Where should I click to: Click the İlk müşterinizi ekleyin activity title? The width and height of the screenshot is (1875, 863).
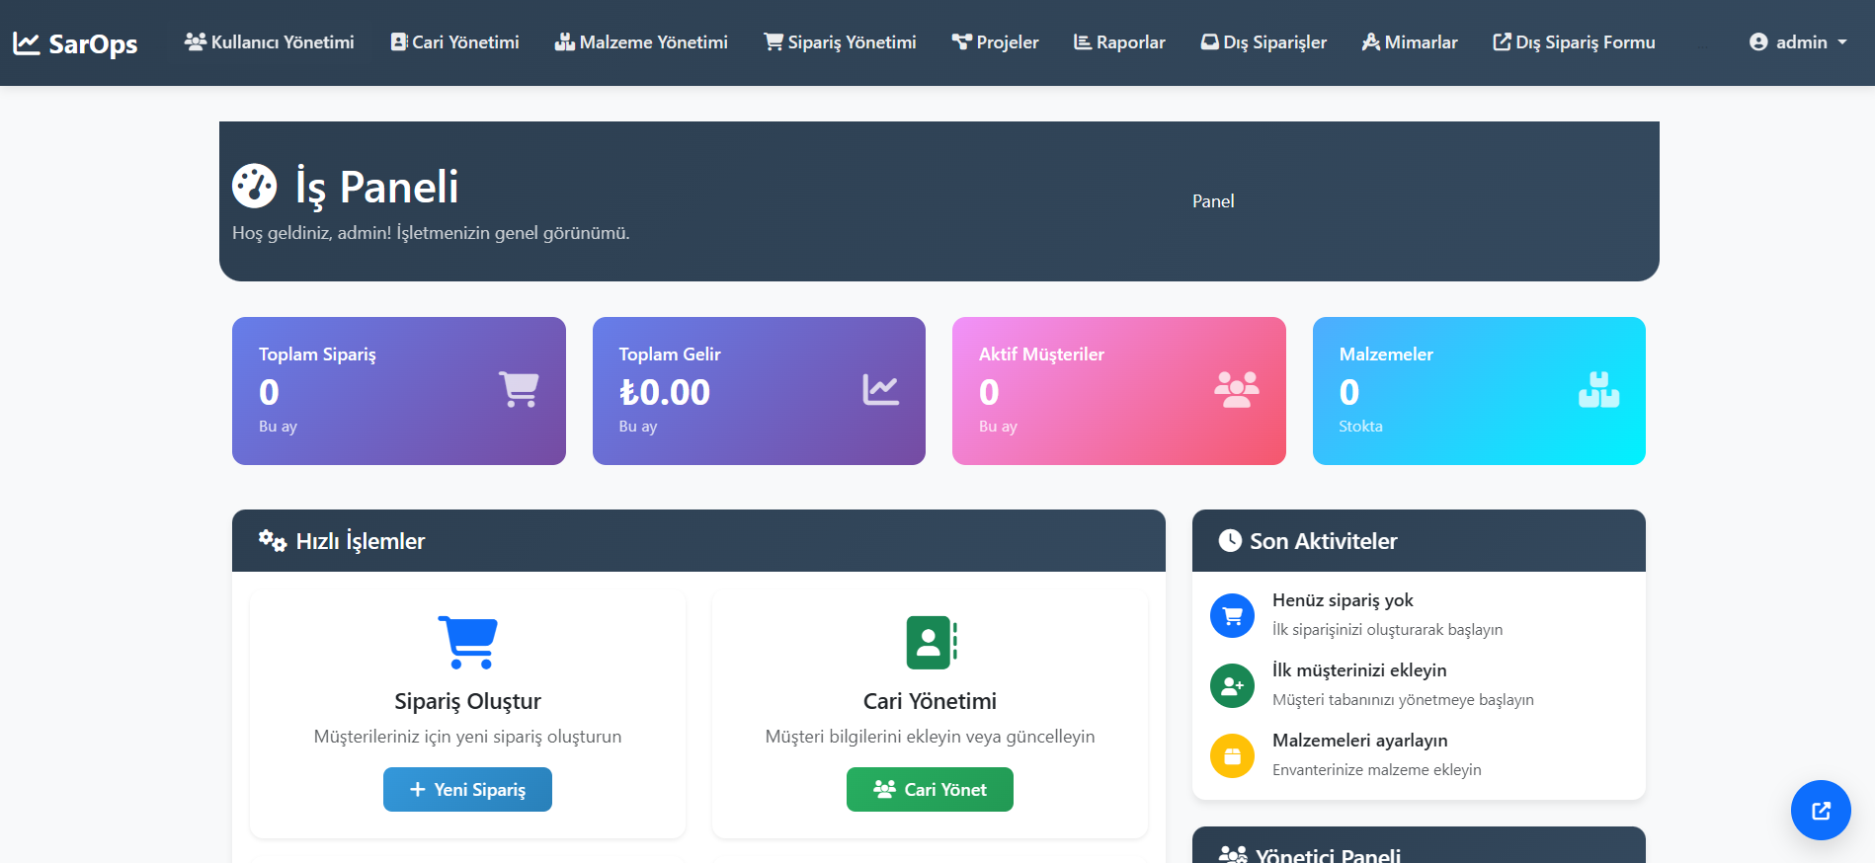1359,670
